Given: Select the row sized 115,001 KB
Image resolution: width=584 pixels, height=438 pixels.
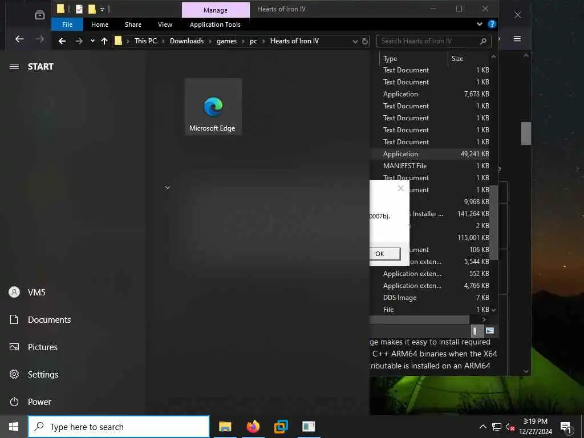Looking at the screenshot, I should point(449,238).
